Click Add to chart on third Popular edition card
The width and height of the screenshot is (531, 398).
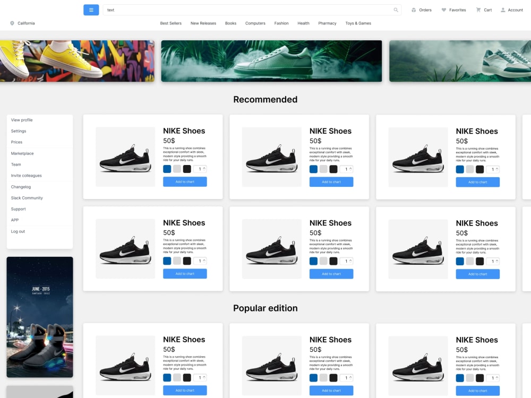click(x=478, y=391)
